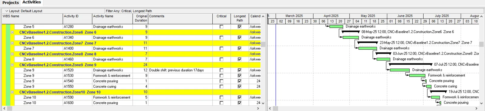This screenshot has height=111, width=485.
Task: Sort by the Longest Path column header
Action: pos(240,18)
